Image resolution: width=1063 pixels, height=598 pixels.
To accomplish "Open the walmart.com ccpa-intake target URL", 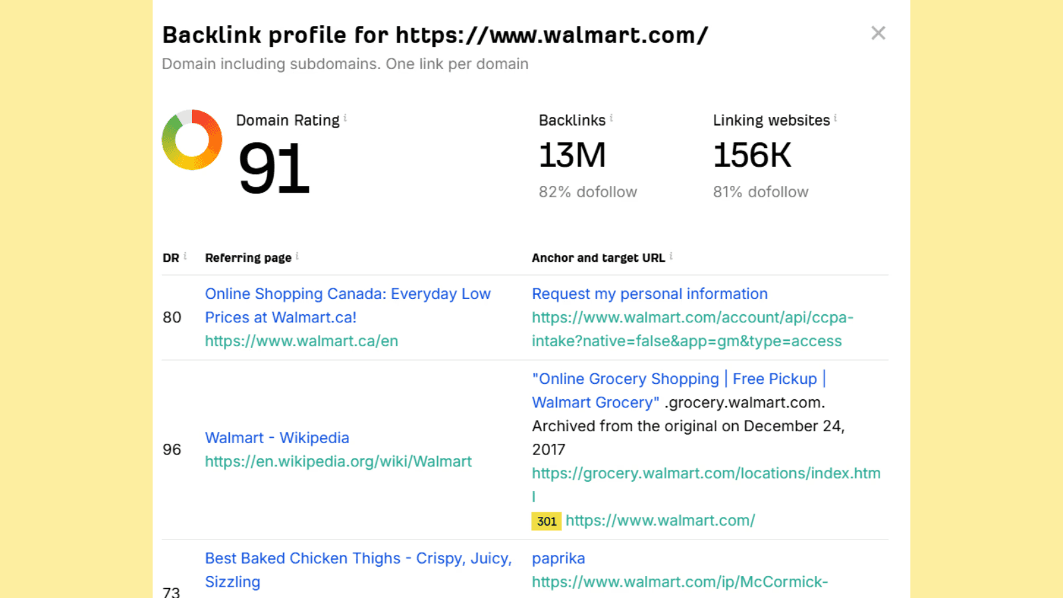I will (692, 329).
